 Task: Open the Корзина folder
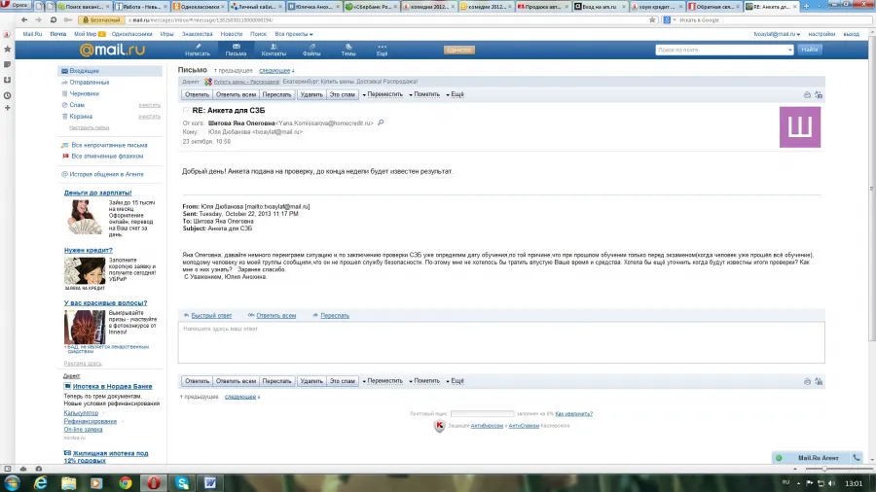81,117
